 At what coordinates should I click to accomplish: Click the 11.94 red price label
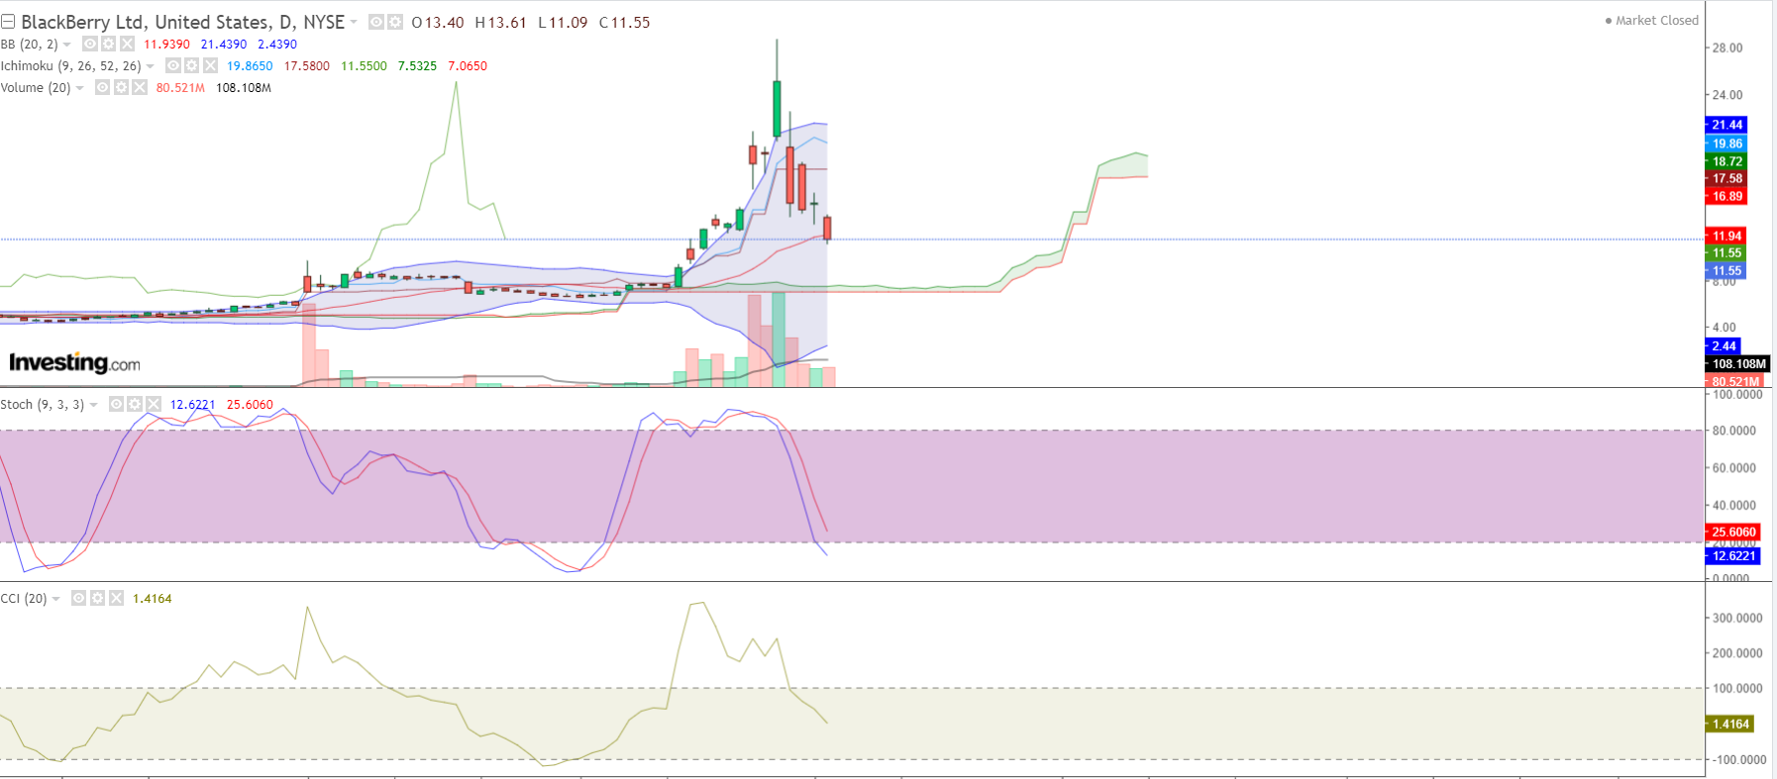tap(1726, 236)
